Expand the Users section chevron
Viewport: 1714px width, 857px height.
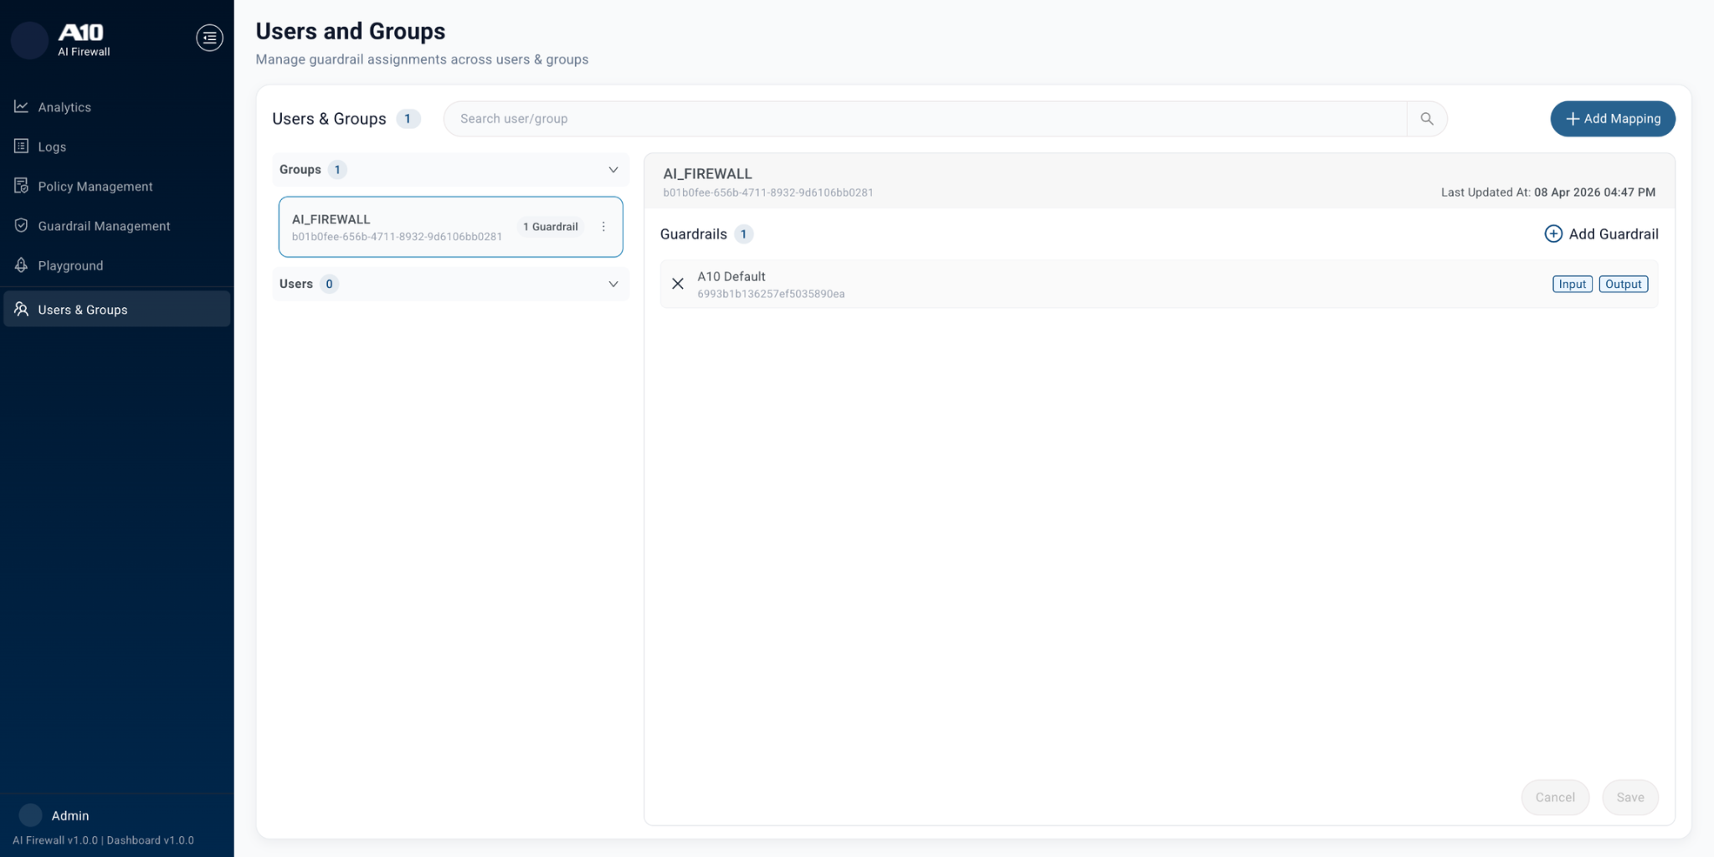(613, 285)
